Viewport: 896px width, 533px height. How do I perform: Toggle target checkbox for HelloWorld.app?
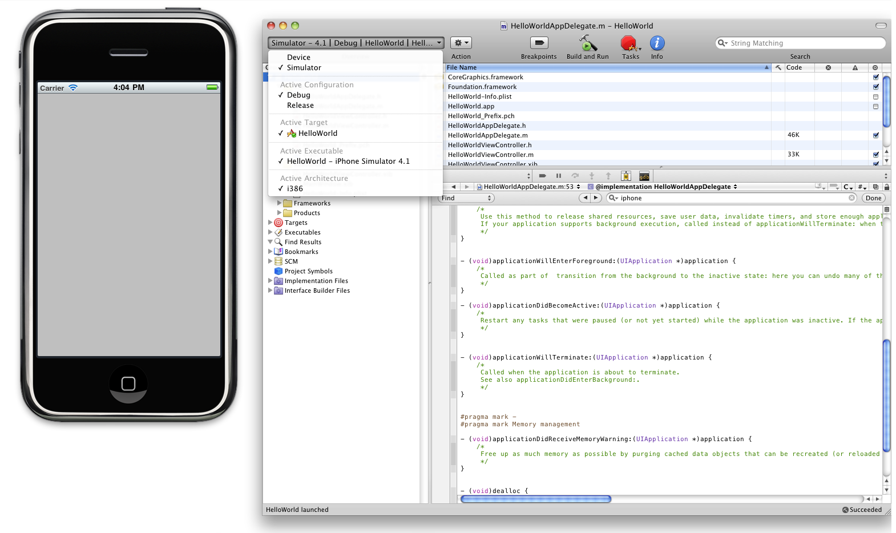(x=875, y=106)
